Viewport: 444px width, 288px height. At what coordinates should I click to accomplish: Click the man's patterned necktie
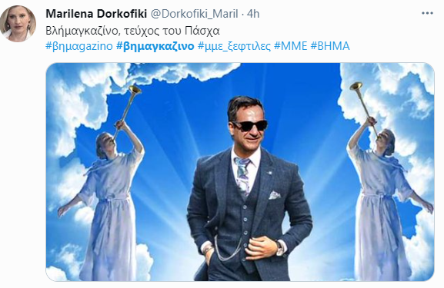point(242,176)
